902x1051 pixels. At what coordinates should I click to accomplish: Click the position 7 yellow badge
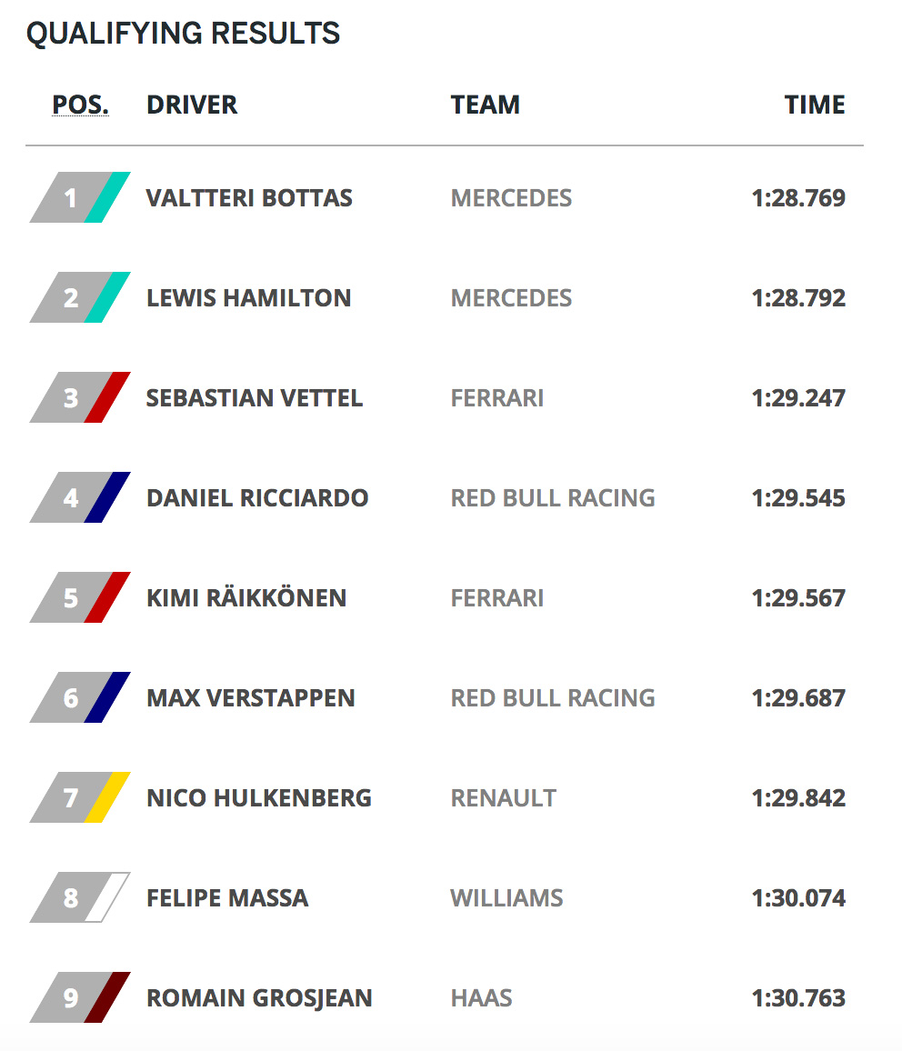pyautogui.click(x=80, y=797)
